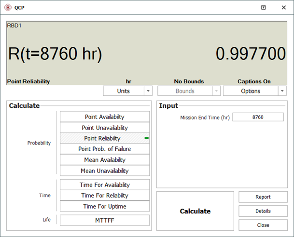Expand the Options dropdown arrow
The width and height of the screenshot is (294, 237).
(282, 91)
